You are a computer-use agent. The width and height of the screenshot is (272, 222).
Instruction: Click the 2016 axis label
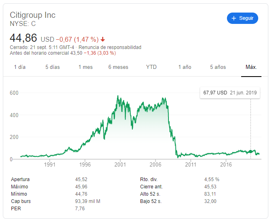(226, 164)
